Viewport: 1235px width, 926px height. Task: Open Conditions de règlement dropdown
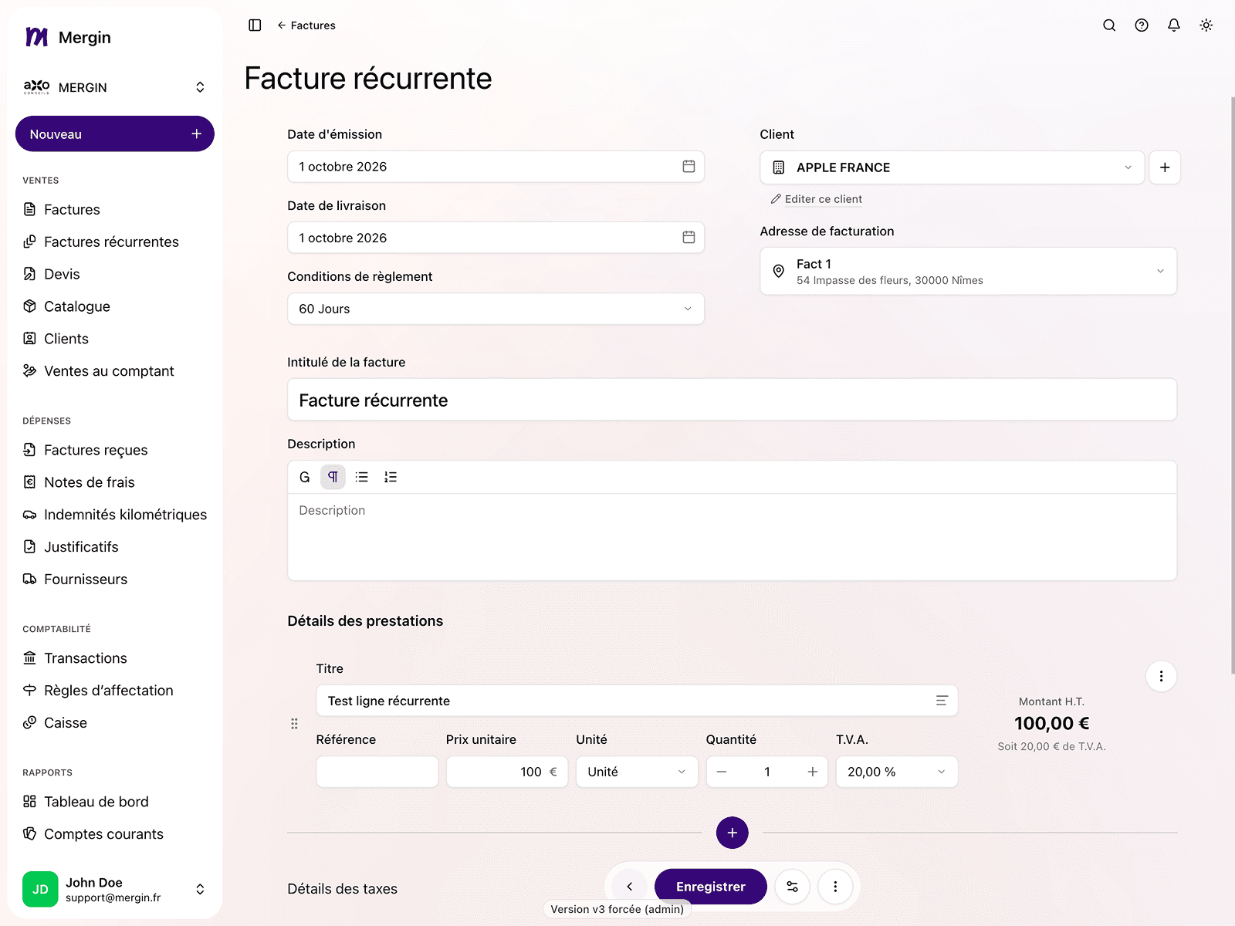496,309
